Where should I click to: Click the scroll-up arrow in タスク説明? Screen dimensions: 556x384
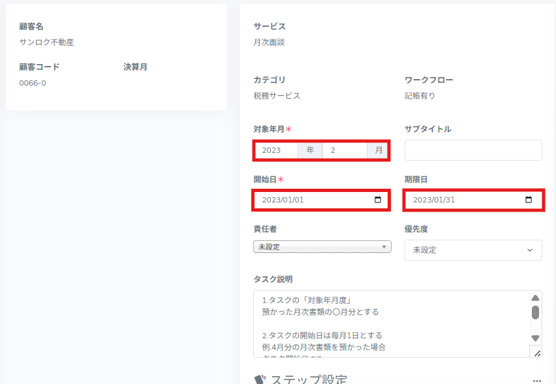click(535, 298)
